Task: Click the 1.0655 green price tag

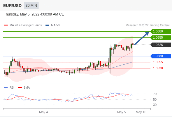Action: pyautogui.click(x=161, y=38)
